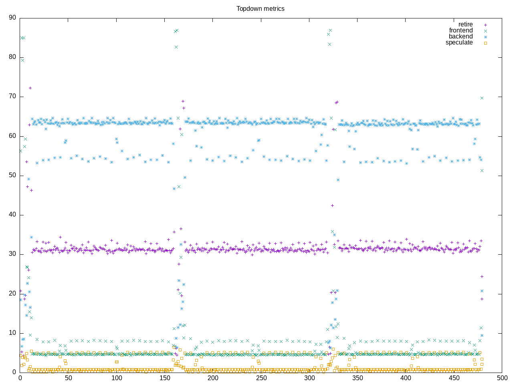Click the highest retire point near 72
Viewport: 513px width, 385px height.
click(x=30, y=88)
